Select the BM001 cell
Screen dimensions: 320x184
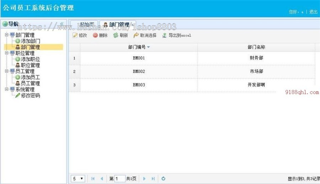point(139,58)
